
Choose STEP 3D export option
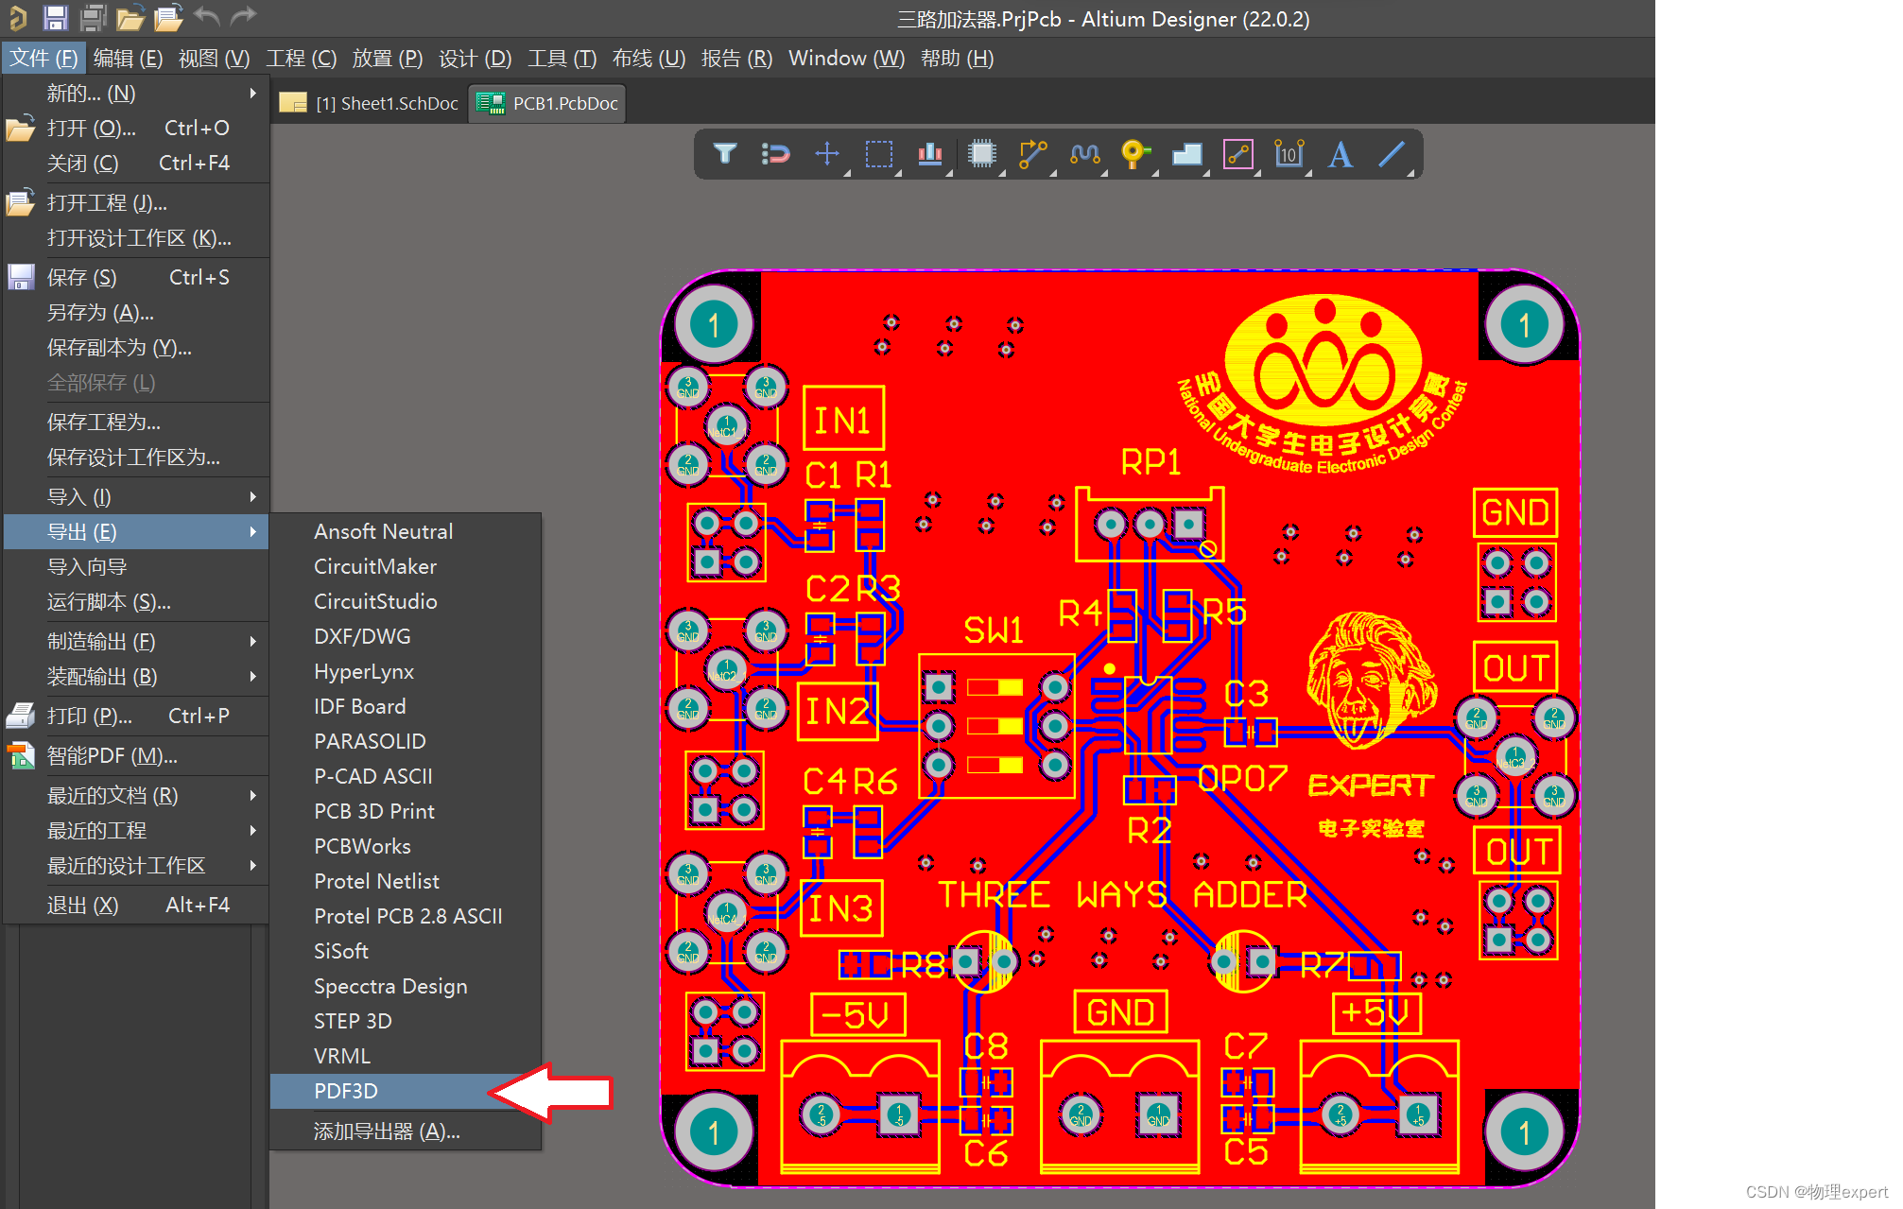(x=353, y=1021)
